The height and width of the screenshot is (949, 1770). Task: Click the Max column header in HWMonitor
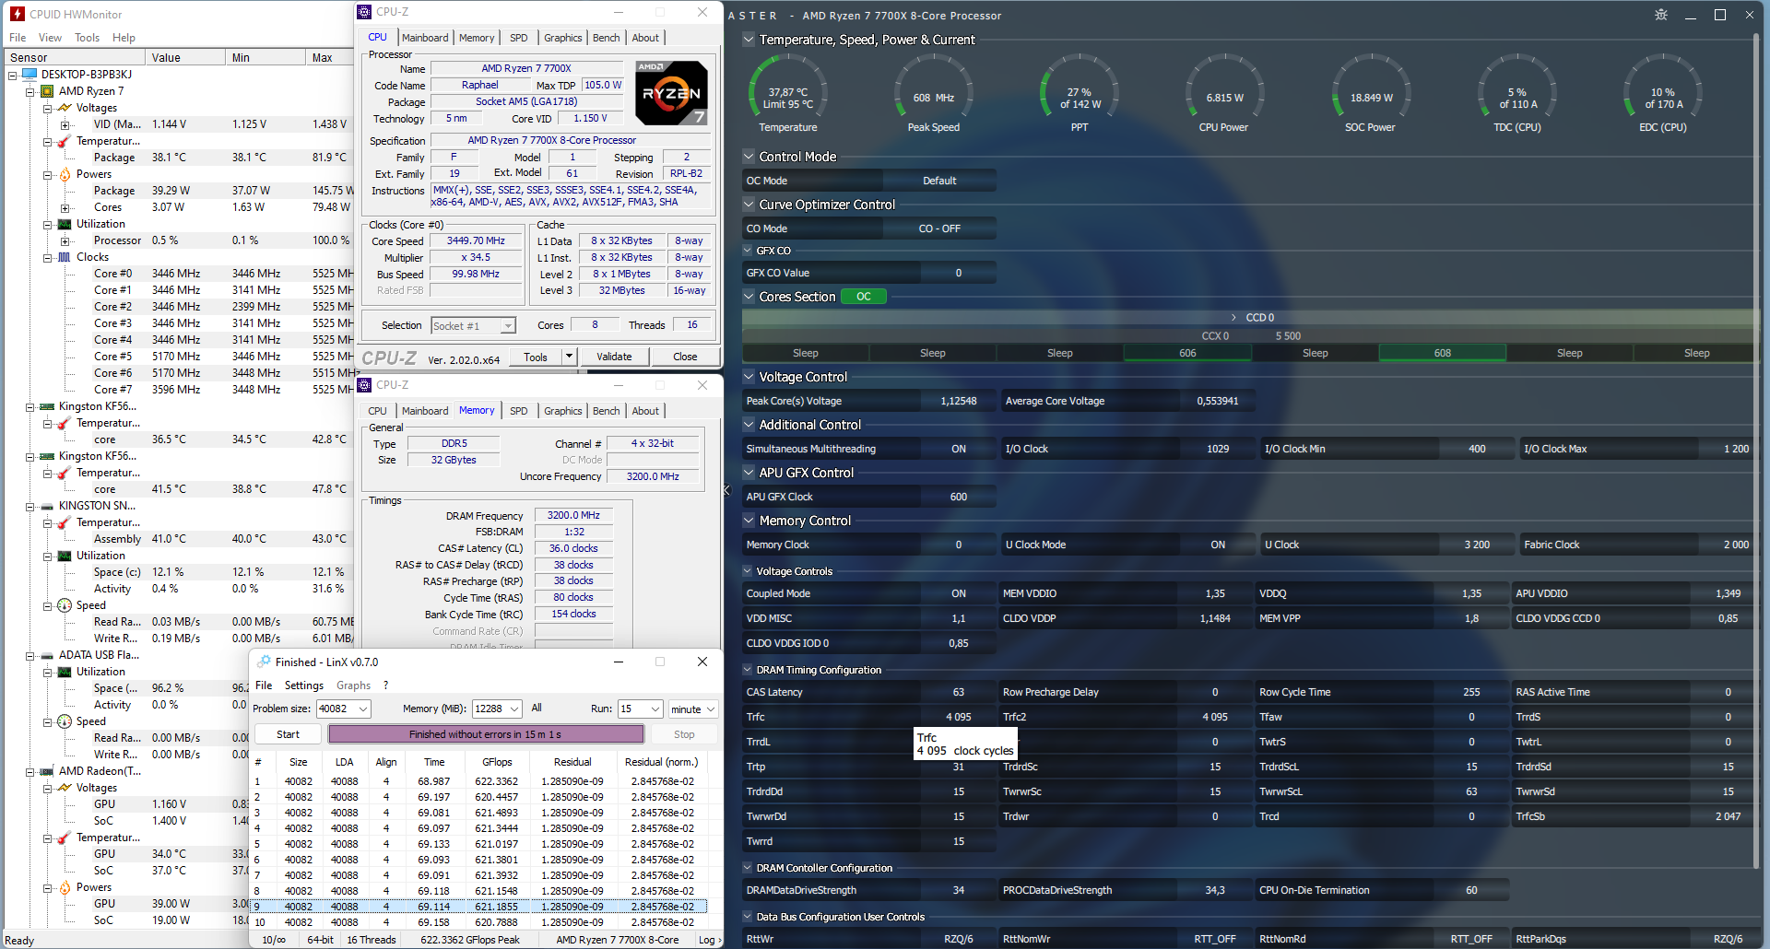pyautogui.click(x=330, y=57)
